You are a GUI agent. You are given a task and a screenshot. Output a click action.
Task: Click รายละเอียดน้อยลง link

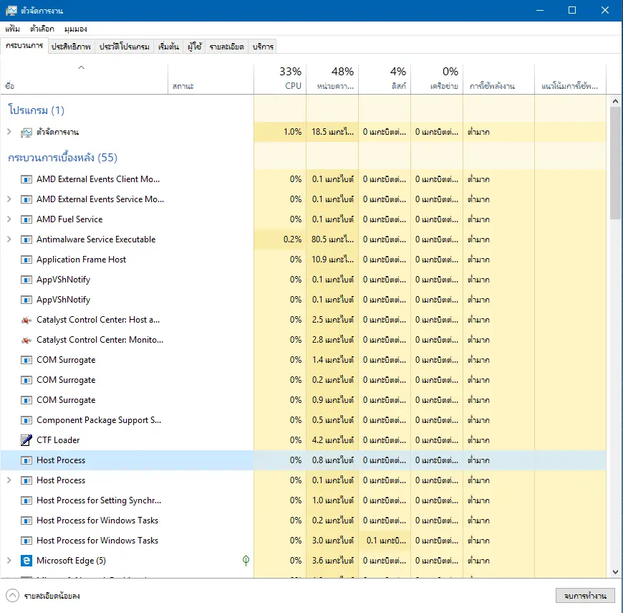(52, 596)
